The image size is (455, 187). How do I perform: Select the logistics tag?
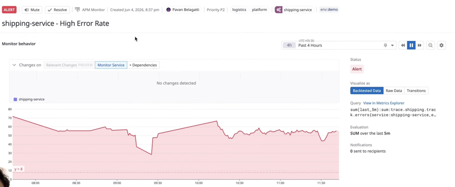(239, 10)
